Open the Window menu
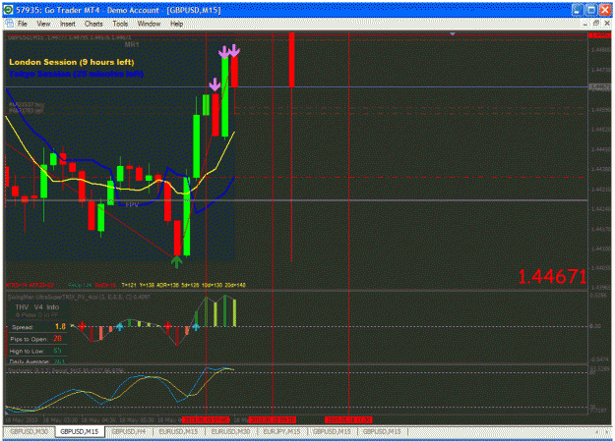 pyautogui.click(x=149, y=24)
